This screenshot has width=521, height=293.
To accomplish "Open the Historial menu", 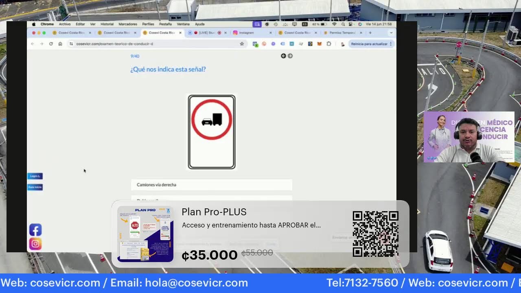I will 107,24.
